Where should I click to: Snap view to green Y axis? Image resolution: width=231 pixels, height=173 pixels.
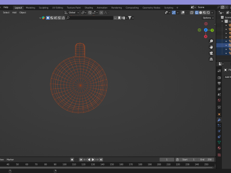pos(212,30)
